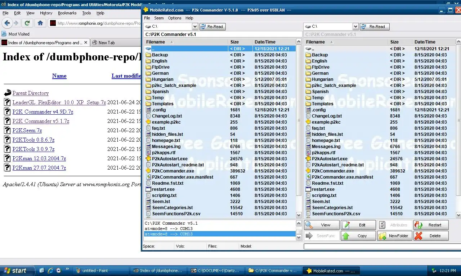This screenshot has width=461, height=276.
Task: Sort left pane by Size column
Action: click(x=240, y=42)
